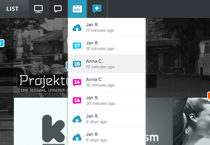Open the LIST view tab
This screenshot has height=145, width=210.
(x=12, y=9)
